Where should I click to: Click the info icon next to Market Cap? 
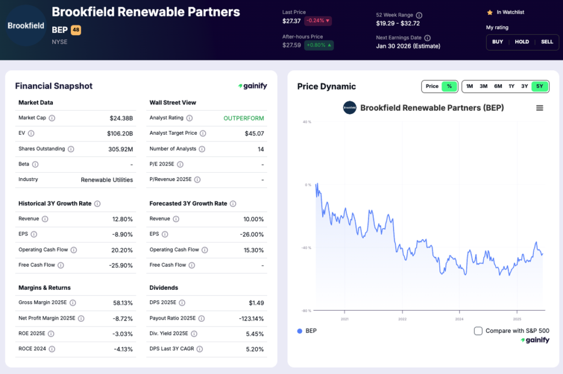coord(52,118)
